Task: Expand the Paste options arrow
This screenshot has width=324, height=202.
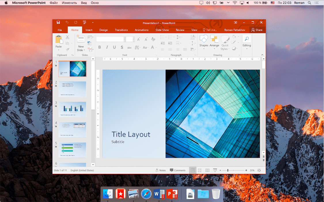Action: pyautogui.click(x=58, y=50)
